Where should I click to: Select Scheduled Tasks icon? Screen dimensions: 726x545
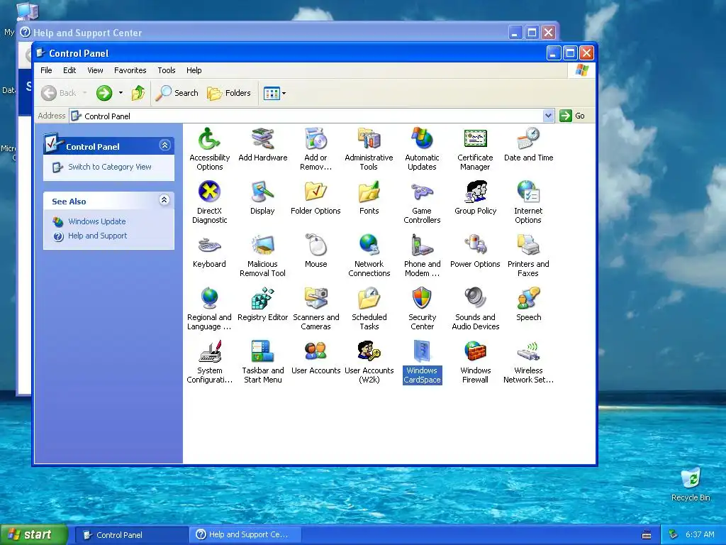369,299
